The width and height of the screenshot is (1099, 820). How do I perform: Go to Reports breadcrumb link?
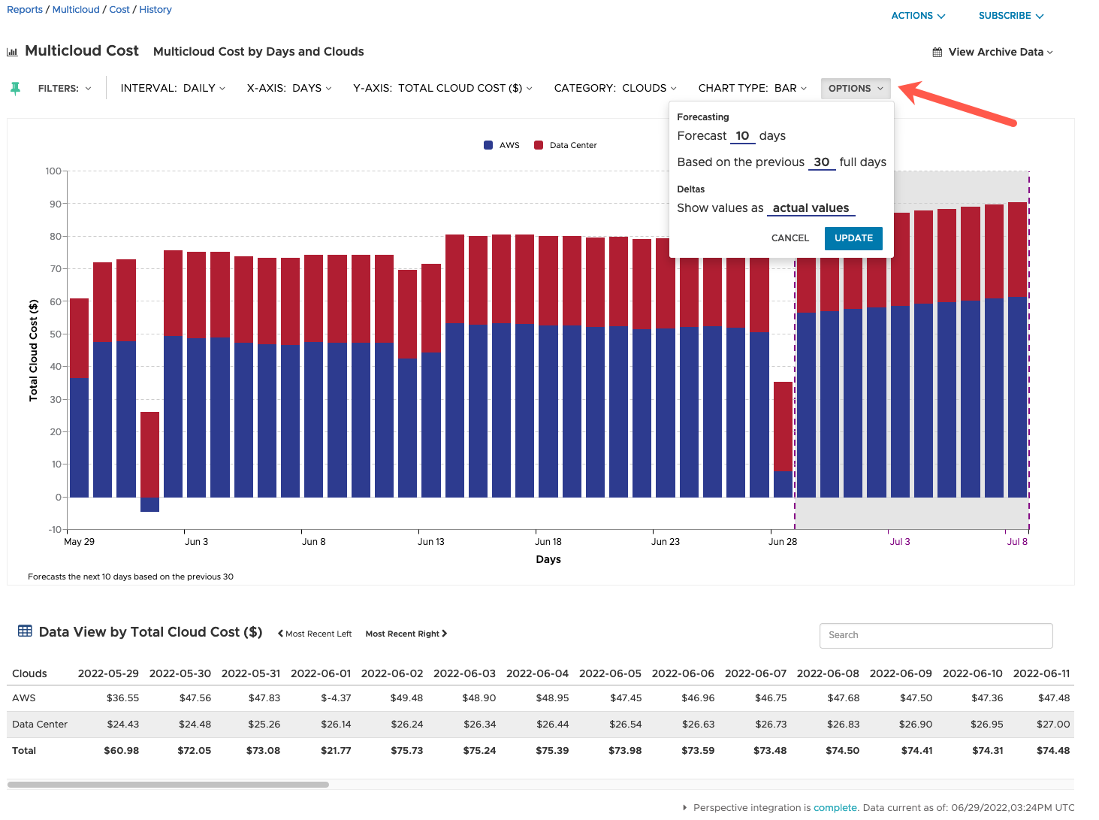25,10
